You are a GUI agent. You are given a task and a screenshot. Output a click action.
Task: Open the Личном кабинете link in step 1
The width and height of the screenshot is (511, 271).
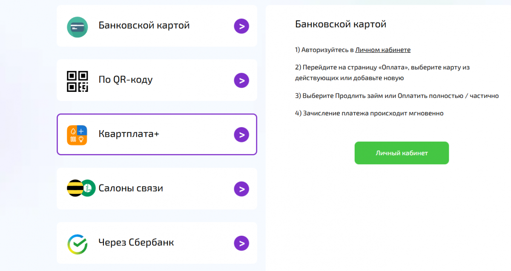click(383, 50)
